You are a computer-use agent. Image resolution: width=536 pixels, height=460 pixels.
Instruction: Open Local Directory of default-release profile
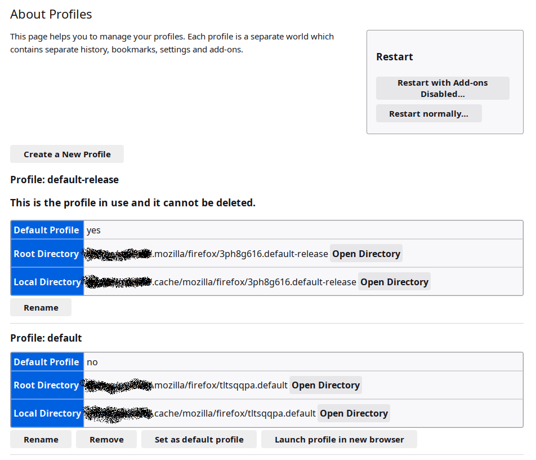pyautogui.click(x=394, y=282)
